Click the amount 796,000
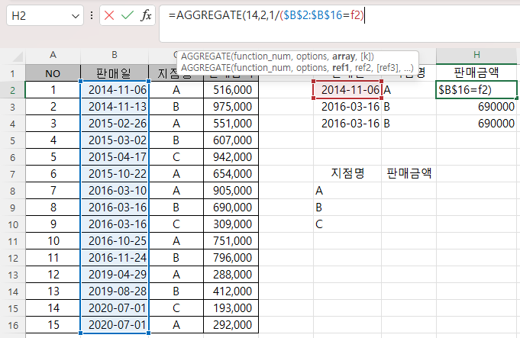 tap(231, 258)
